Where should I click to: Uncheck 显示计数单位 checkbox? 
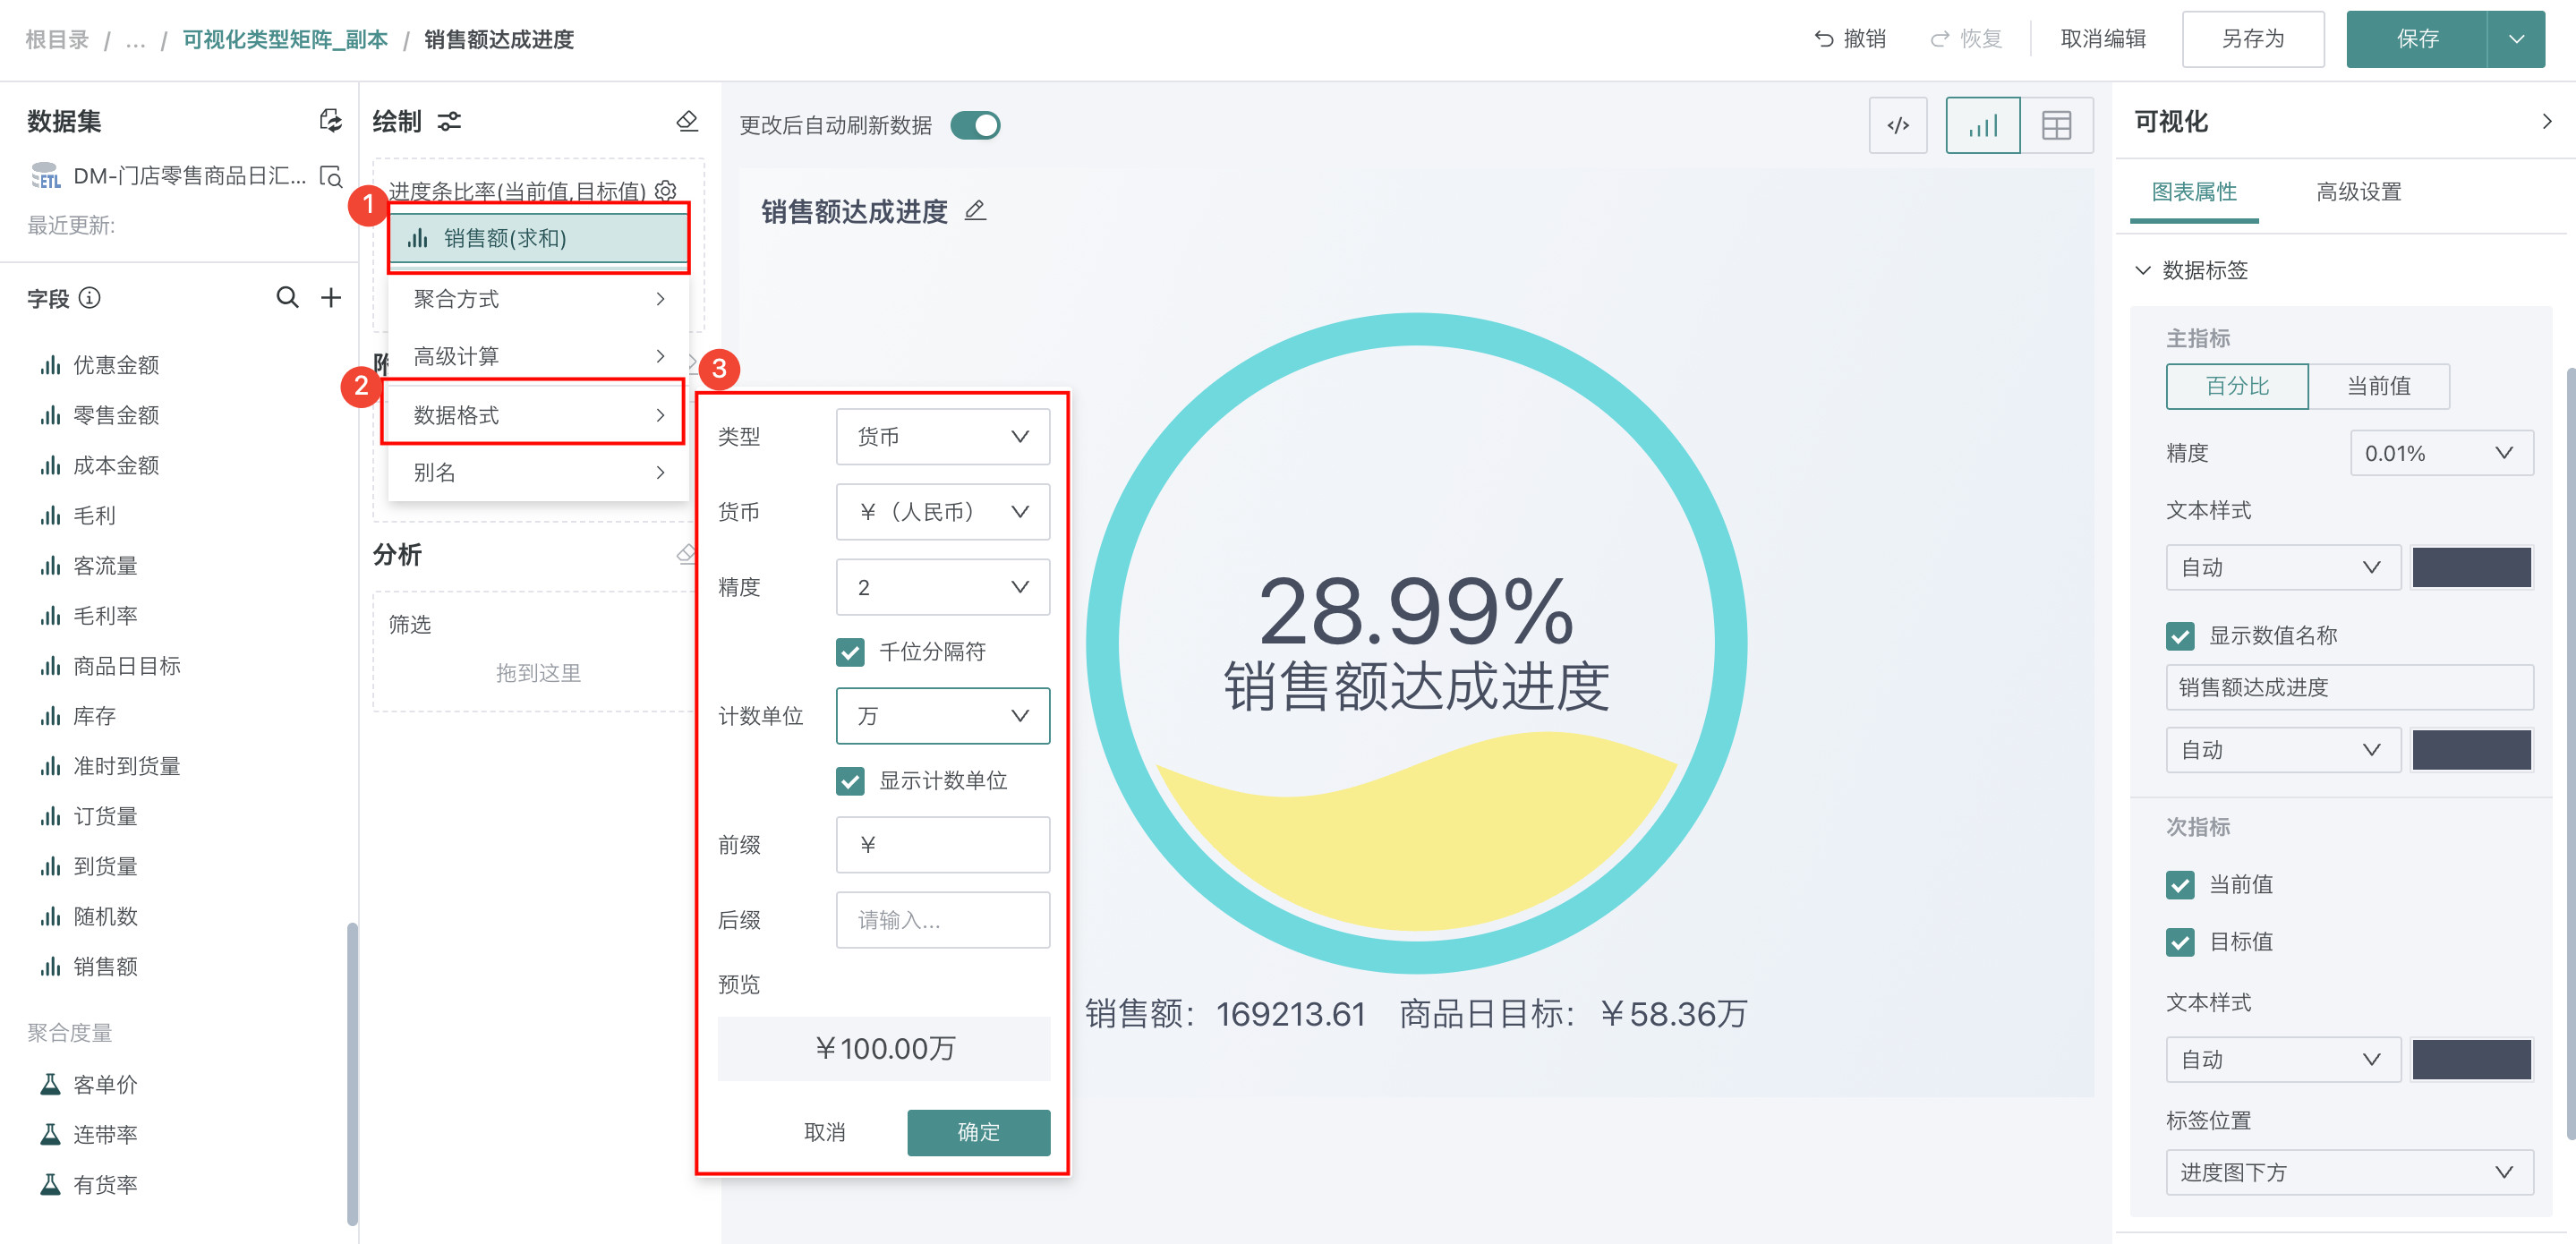pyautogui.click(x=850, y=781)
